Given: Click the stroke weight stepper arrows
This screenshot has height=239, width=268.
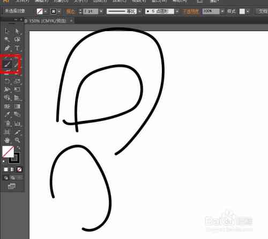Looking at the screenshot, I should 80,11.
